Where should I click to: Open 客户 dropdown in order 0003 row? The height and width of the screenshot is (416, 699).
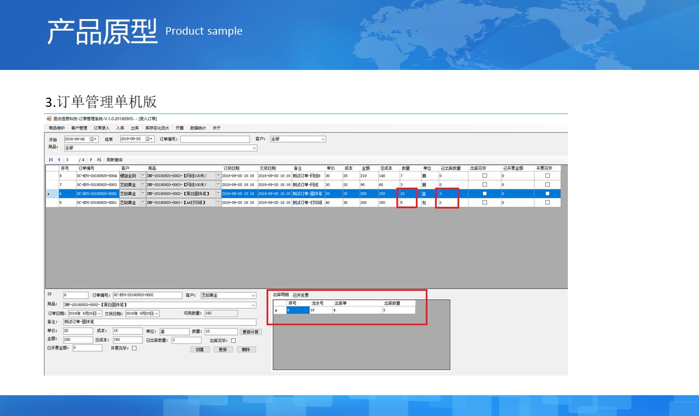(x=143, y=184)
